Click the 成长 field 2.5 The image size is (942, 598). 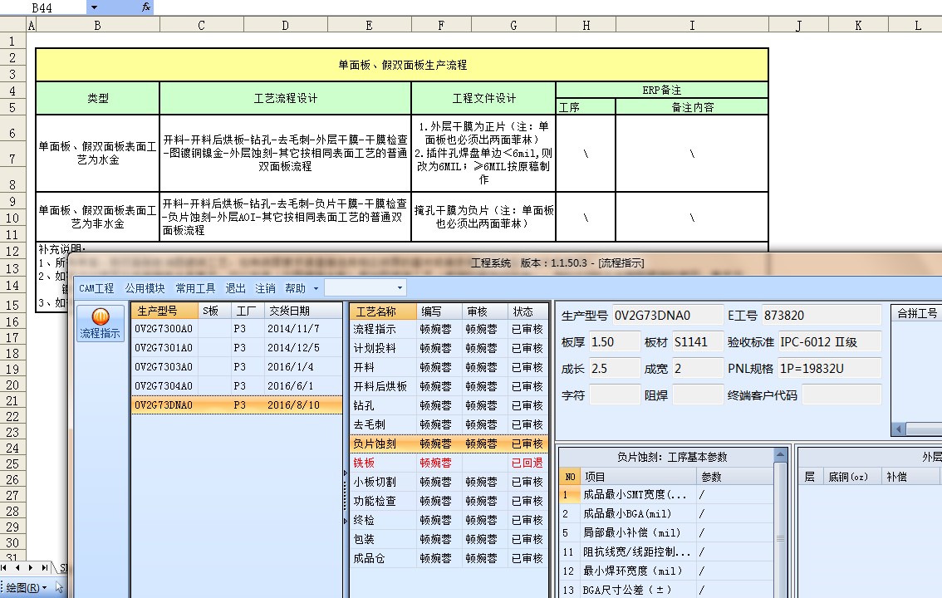coord(615,369)
